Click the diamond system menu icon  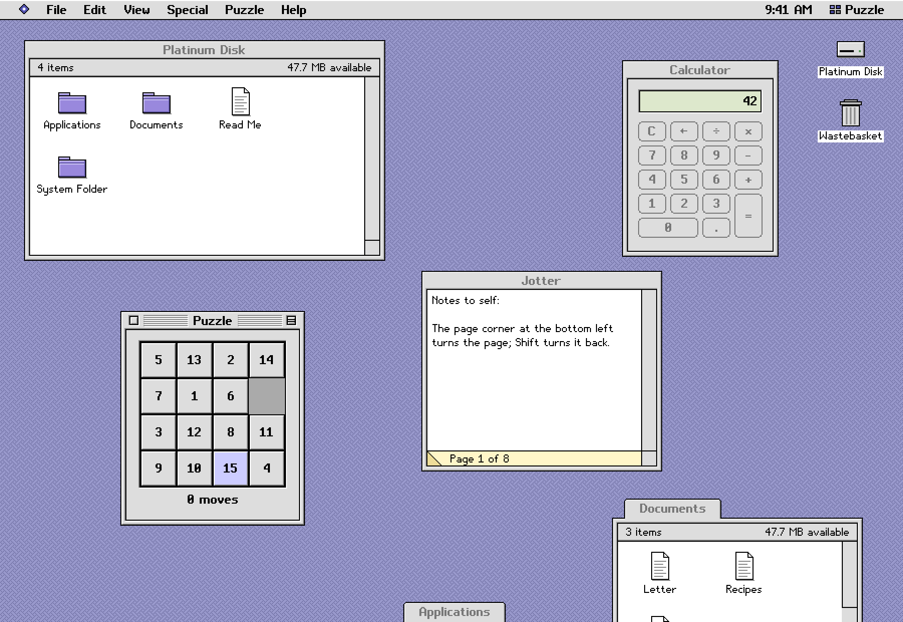pyautogui.click(x=24, y=10)
